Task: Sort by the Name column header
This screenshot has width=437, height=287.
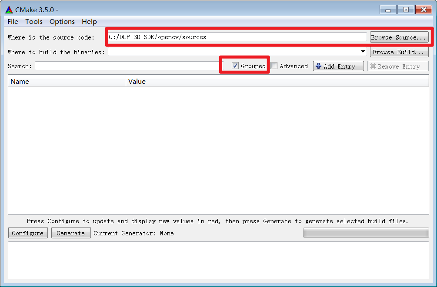Action: click(67, 81)
